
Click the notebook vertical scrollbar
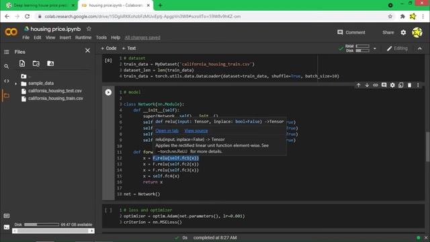427,147
